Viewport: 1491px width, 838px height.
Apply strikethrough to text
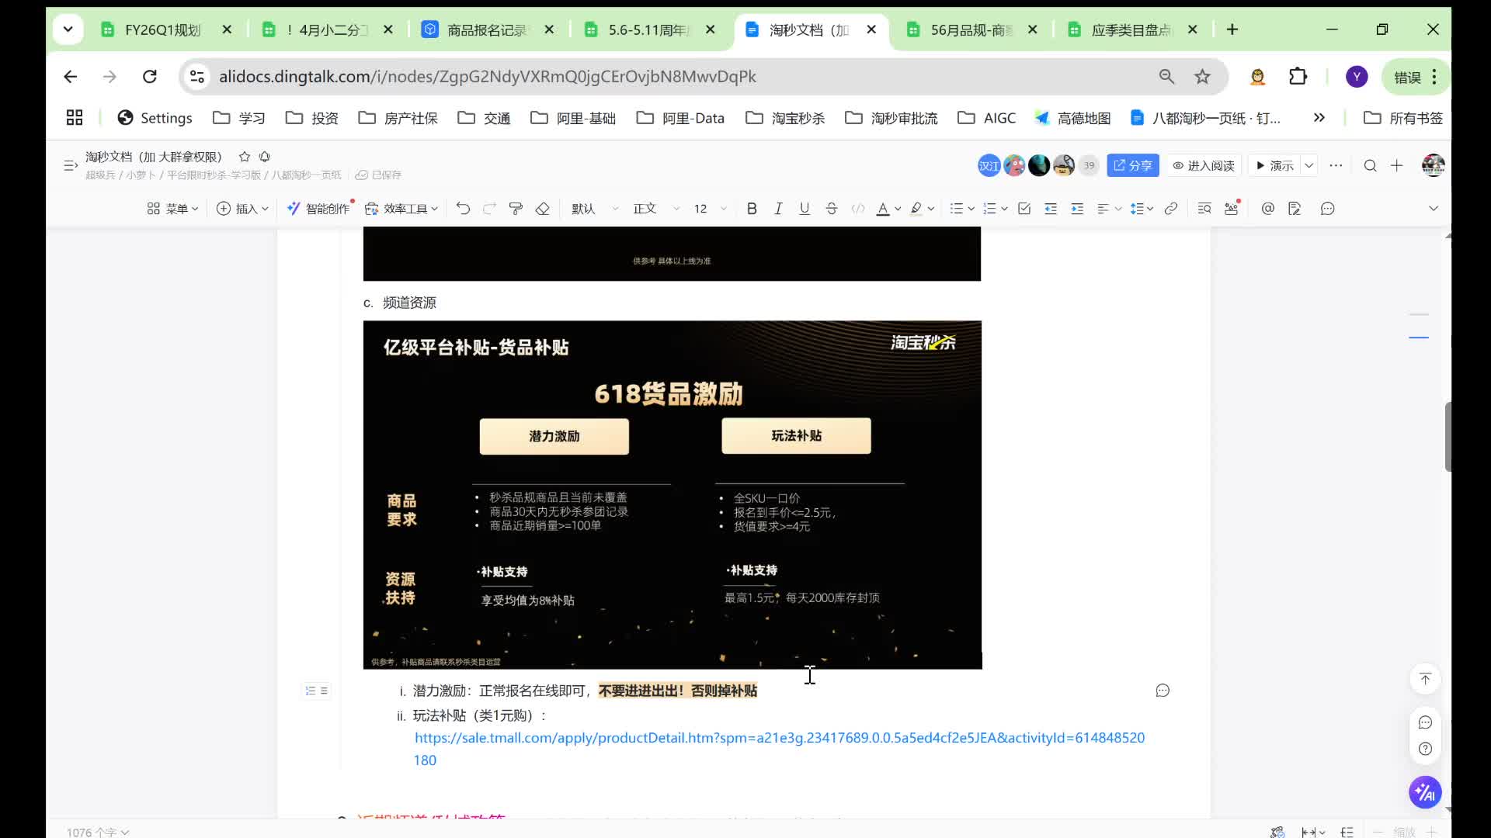831,208
